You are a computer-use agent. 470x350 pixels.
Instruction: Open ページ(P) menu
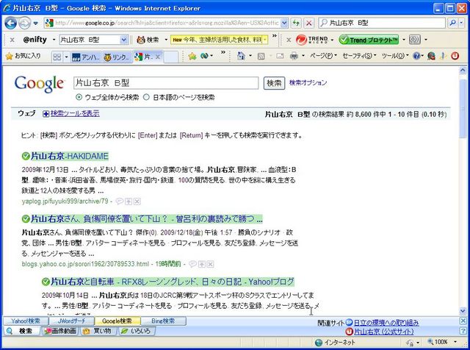(323, 56)
